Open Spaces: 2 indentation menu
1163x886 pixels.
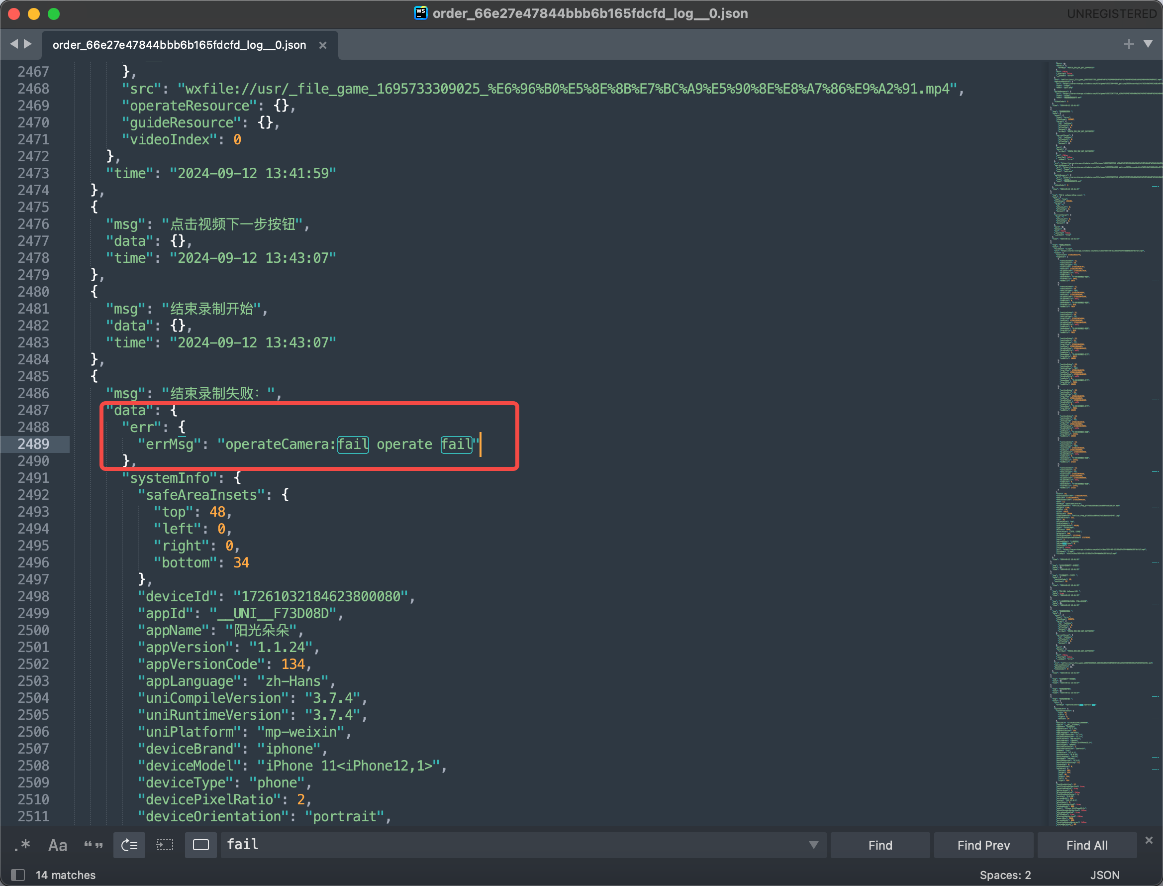pos(1005,875)
